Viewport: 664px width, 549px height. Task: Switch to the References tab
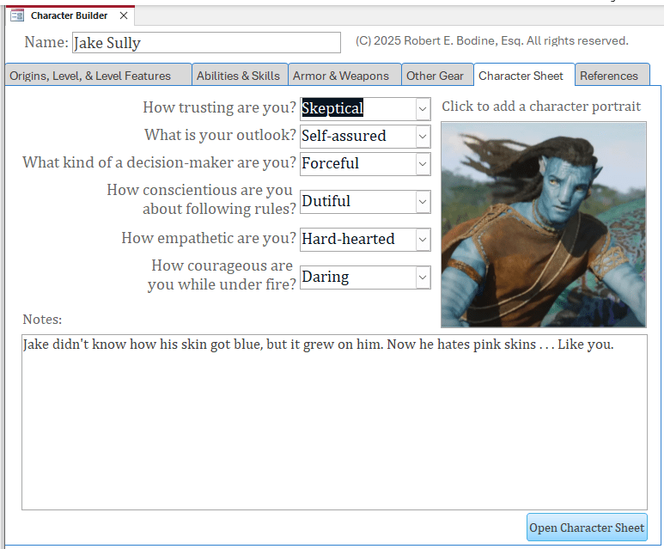pyautogui.click(x=609, y=76)
